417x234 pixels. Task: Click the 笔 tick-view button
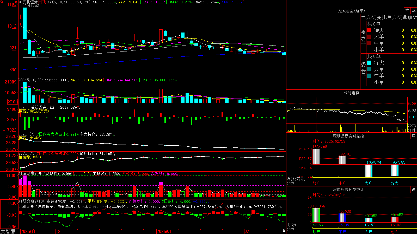(x=414, y=11)
